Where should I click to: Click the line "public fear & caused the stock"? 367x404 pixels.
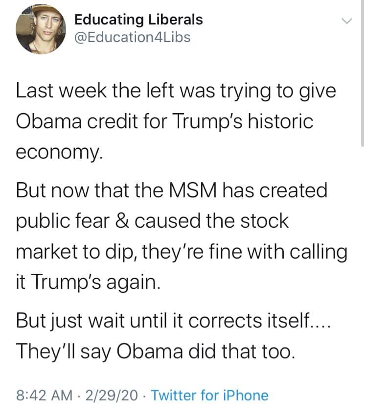[153, 220]
